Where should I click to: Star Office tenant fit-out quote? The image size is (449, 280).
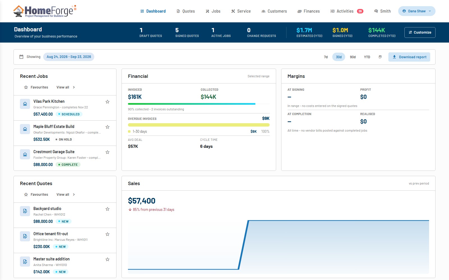tap(107, 234)
